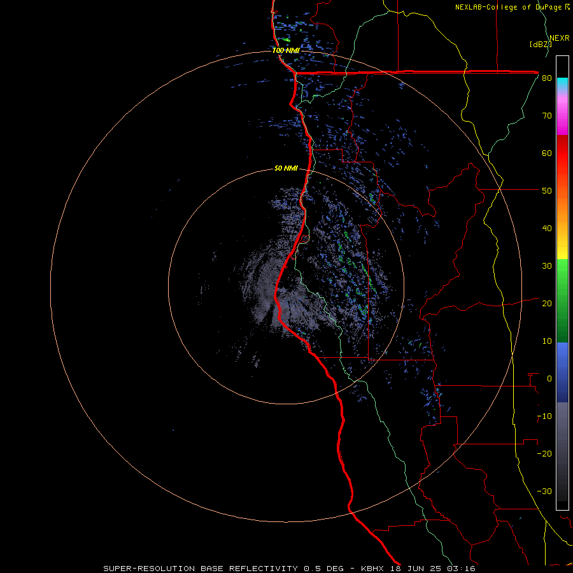The image size is (573, 573).
Task: Click the 40 value on the dBZ scale
Action: point(547,229)
